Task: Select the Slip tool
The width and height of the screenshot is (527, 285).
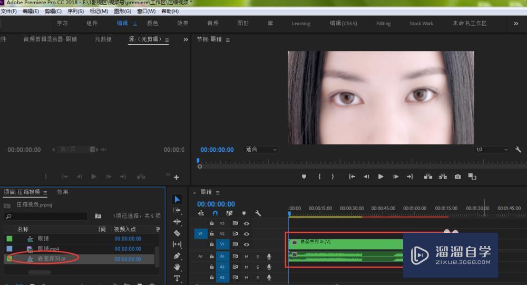Action: pos(177,244)
